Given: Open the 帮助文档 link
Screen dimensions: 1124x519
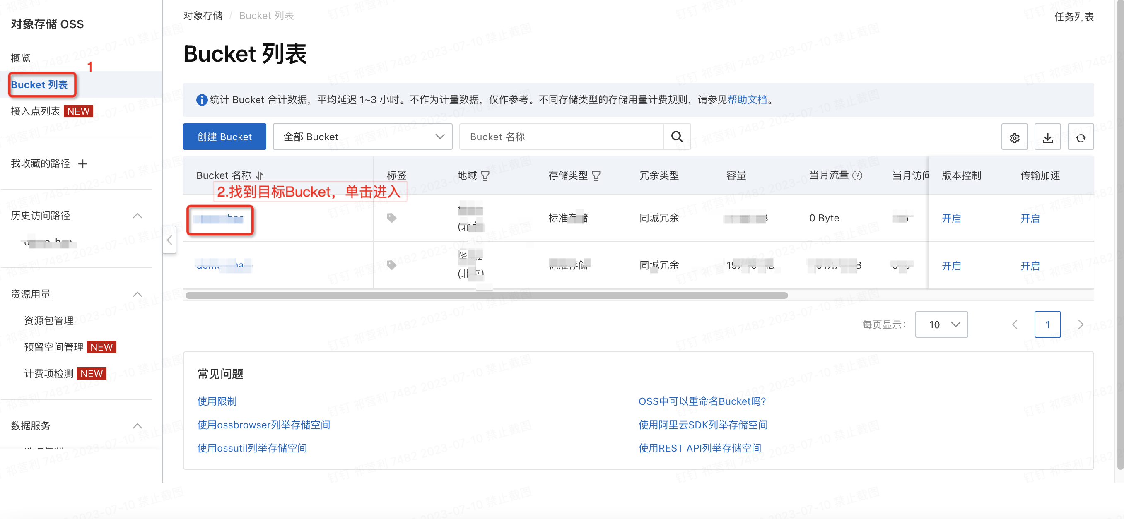Looking at the screenshot, I should pos(747,99).
